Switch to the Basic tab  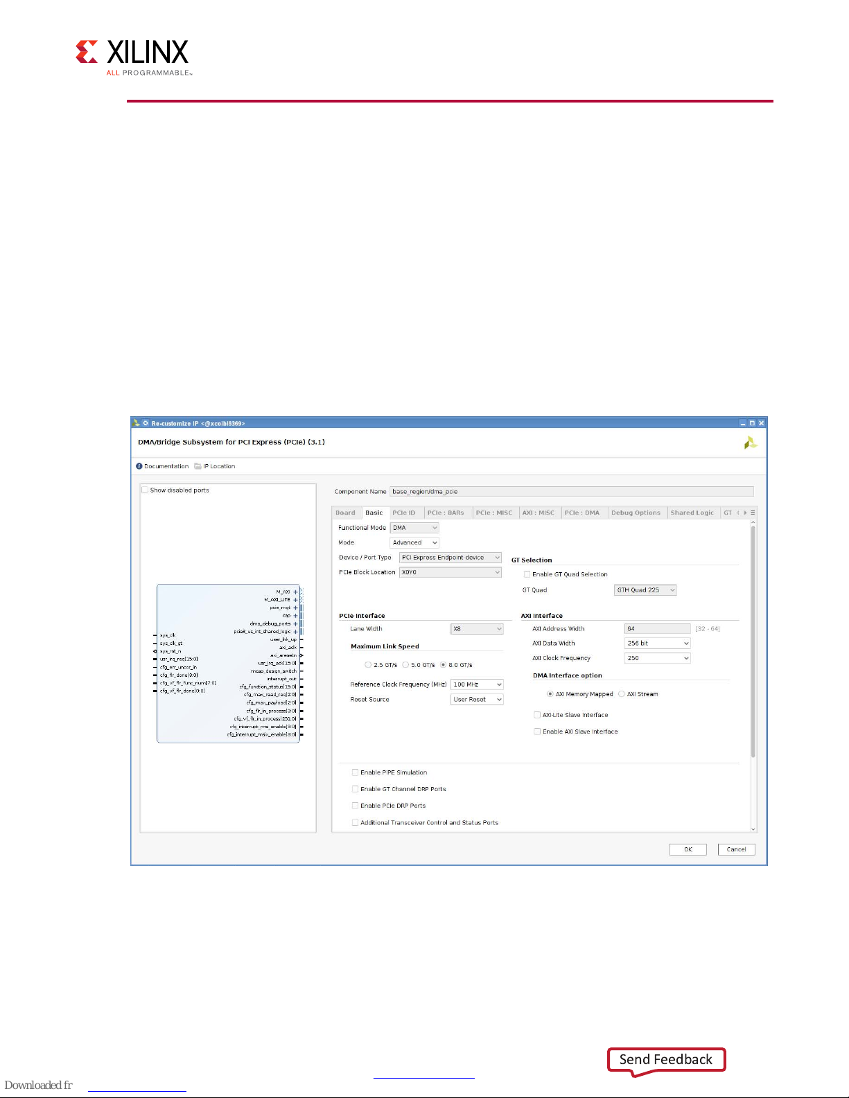pos(374,513)
